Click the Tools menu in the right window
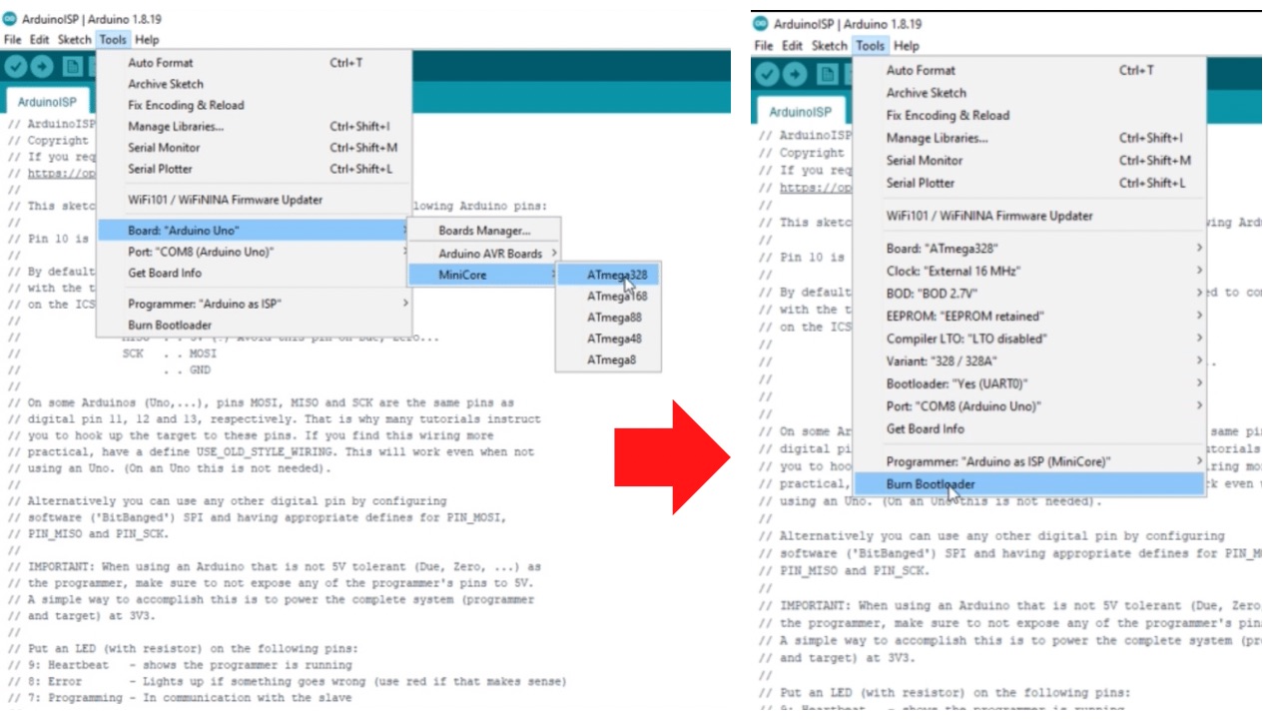Screen dimensions: 1278x719 tap(871, 46)
